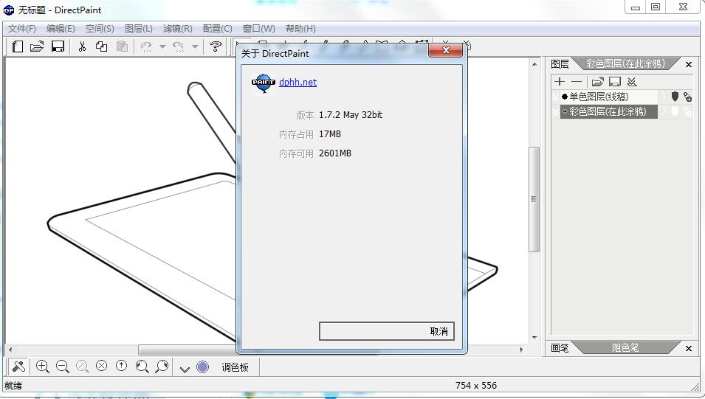This screenshot has width=705, height=399.
Task: Toggle lock shield on 彩色图层(在此涂鸦) layer
Action: click(675, 111)
